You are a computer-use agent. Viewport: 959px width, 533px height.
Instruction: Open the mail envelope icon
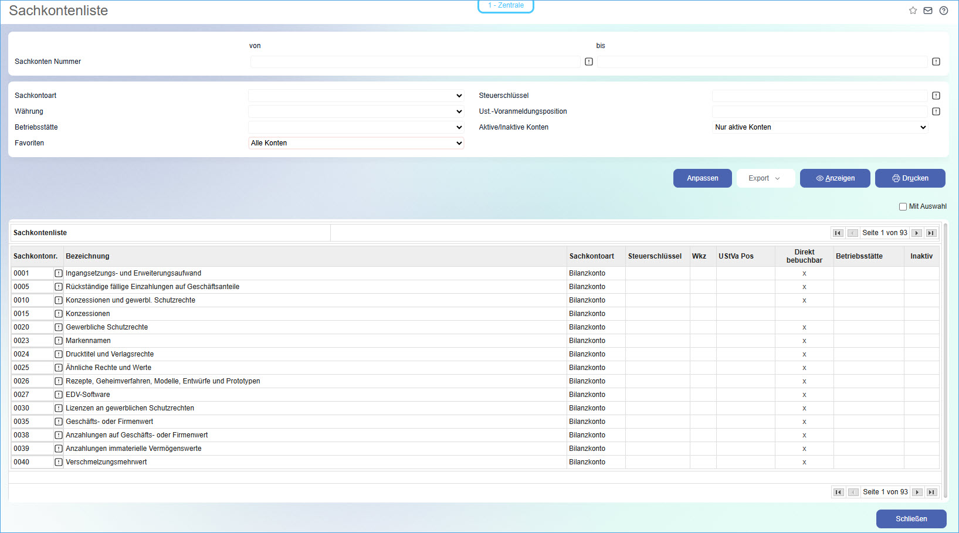(928, 11)
